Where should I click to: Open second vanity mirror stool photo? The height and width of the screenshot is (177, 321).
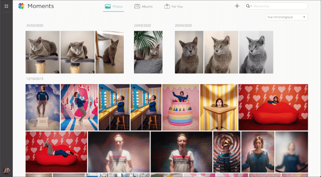tap(146, 107)
